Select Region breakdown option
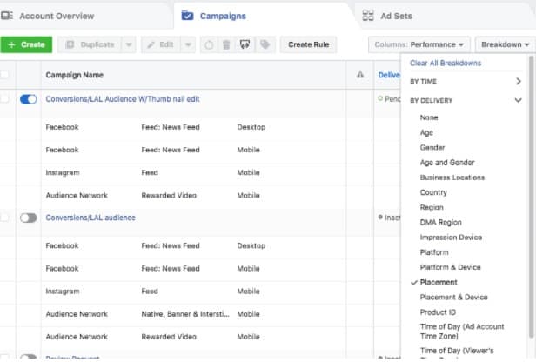The height and width of the screenshot is (362, 536). [432, 207]
